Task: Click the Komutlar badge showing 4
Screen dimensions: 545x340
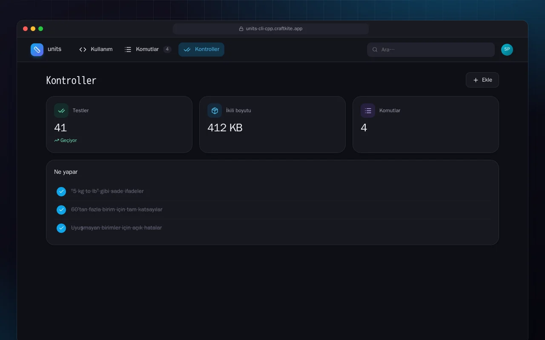Action: [x=167, y=49]
